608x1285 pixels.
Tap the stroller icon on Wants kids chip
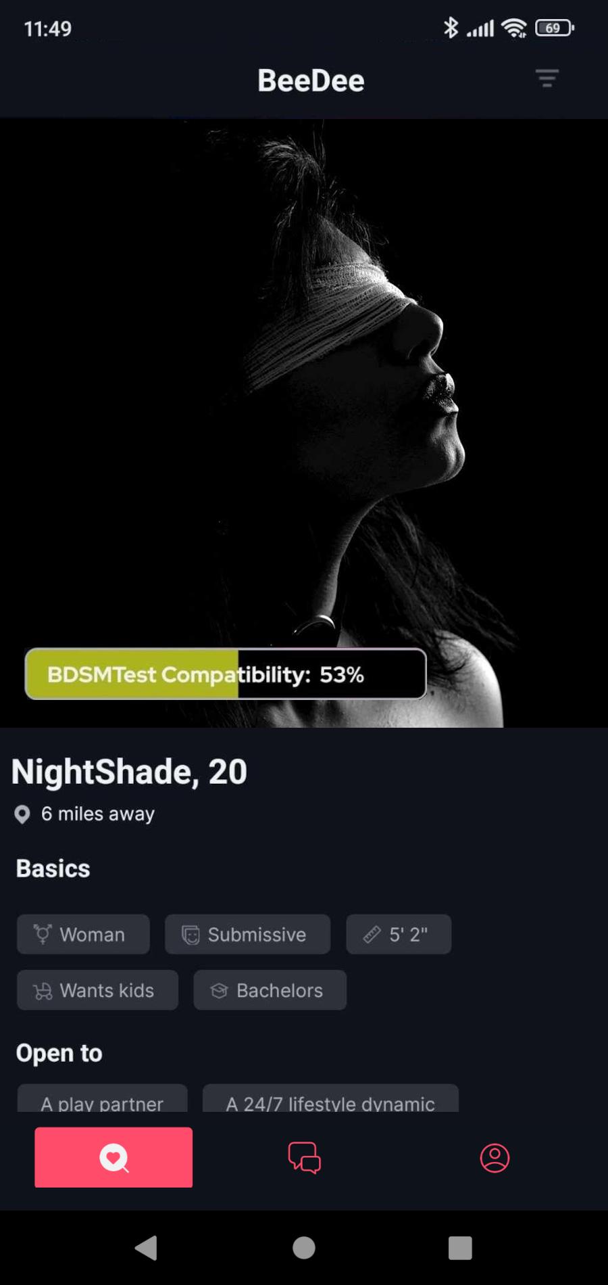tap(43, 991)
